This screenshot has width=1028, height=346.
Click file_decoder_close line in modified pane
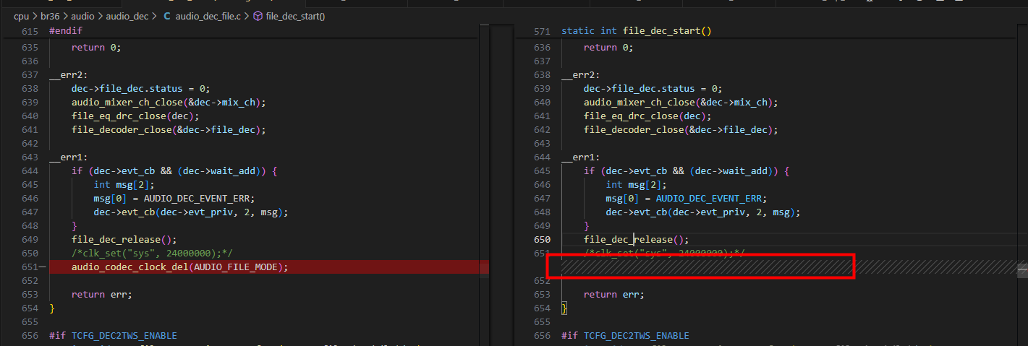point(681,130)
